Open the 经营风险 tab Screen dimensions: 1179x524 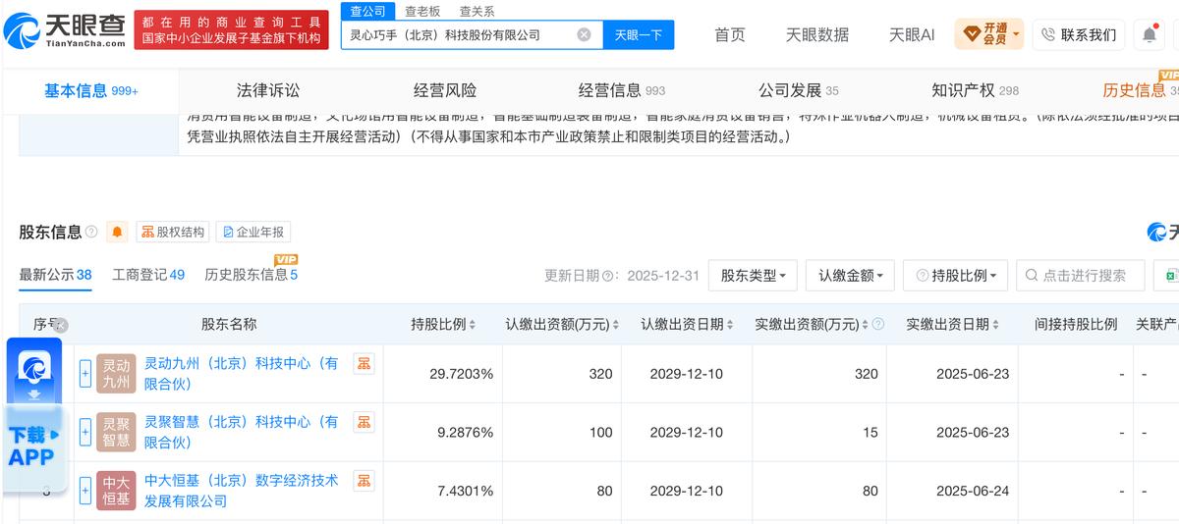[x=445, y=90]
